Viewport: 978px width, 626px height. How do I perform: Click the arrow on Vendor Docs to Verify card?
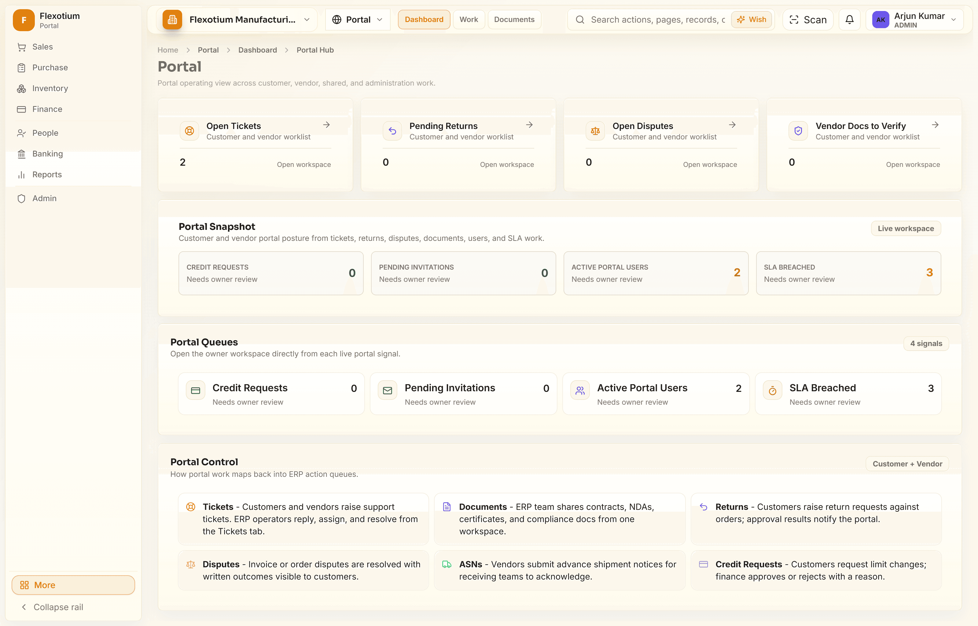(935, 125)
